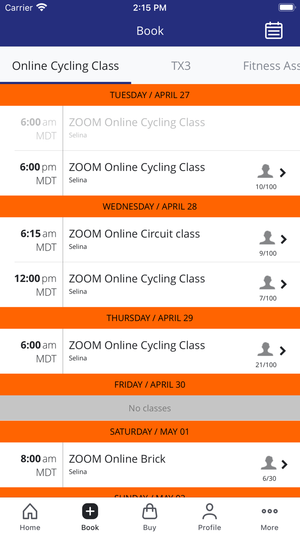This screenshot has height=533, width=300.
Task: Open the calendar schedule icon
Action: (x=274, y=30)
